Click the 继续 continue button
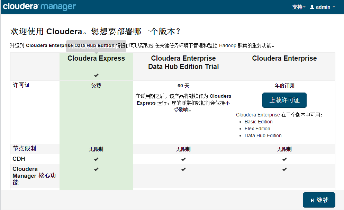This screenshot has height=210, width=344. click(319, 200)
